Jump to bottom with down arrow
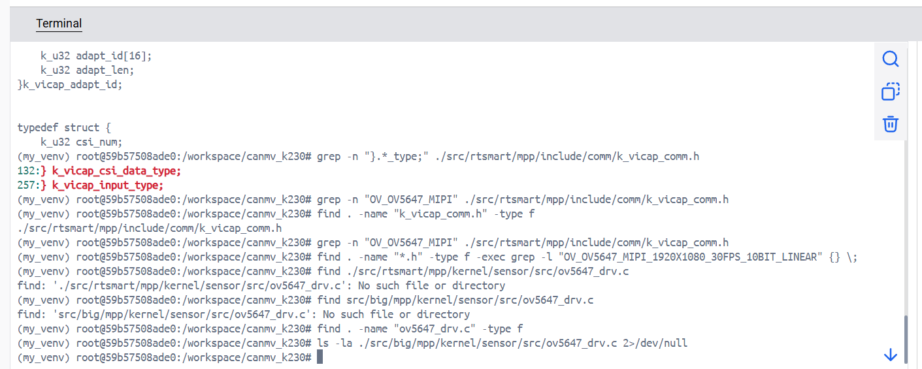The height and width of the screenshot is (369, 922). pos(891,355)
